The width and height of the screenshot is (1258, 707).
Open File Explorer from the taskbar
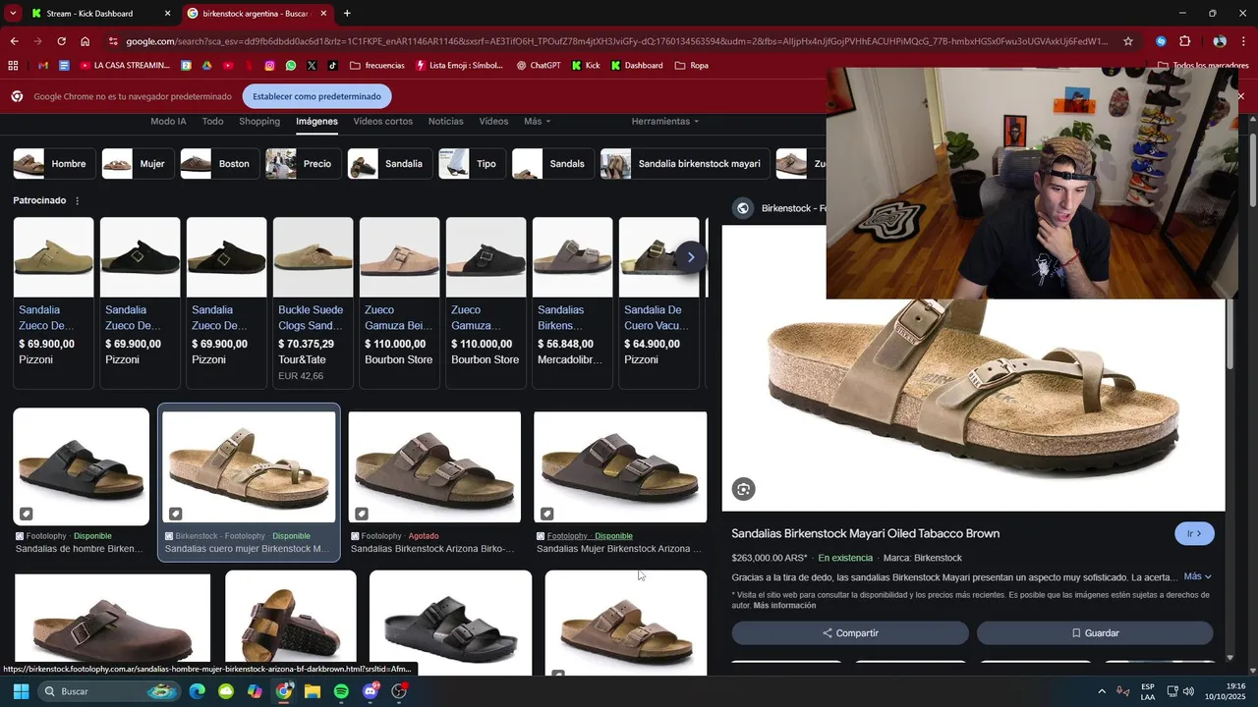click(x=313, y=691)
